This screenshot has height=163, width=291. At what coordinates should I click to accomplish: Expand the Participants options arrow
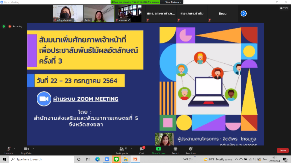pos(132,149)
